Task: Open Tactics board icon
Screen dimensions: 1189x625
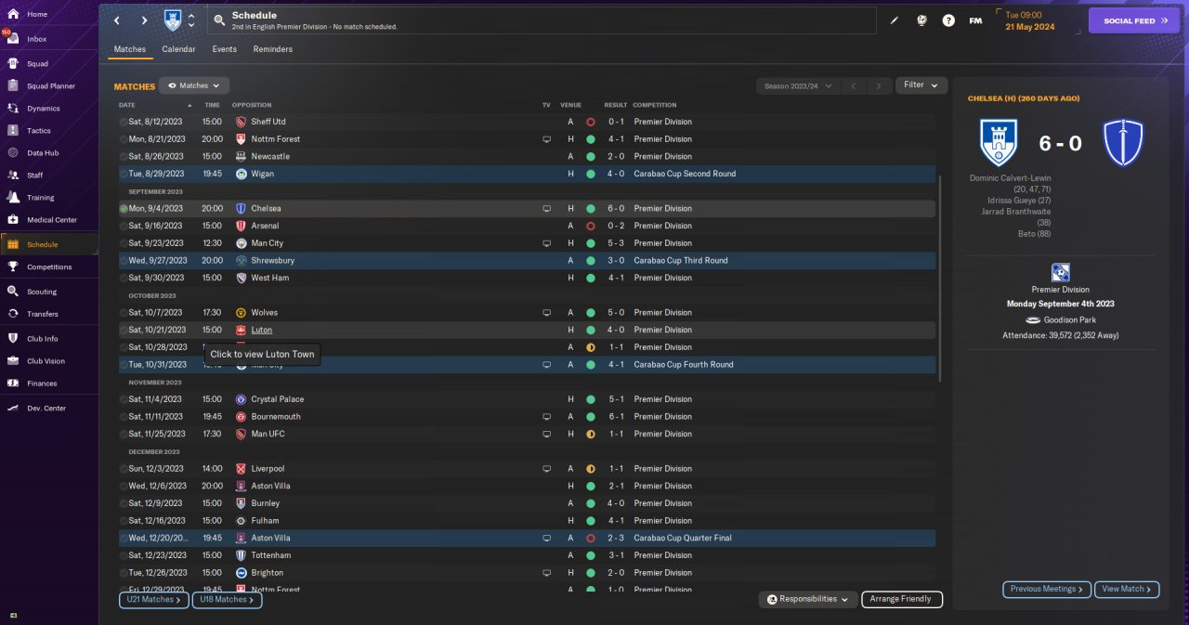Action: pos(13,131)
